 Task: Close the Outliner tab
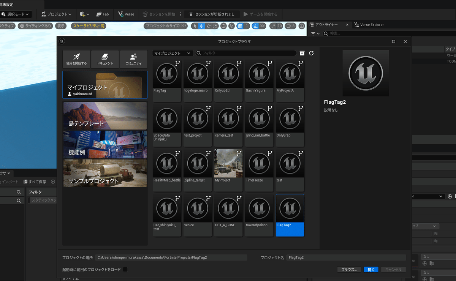347,25
